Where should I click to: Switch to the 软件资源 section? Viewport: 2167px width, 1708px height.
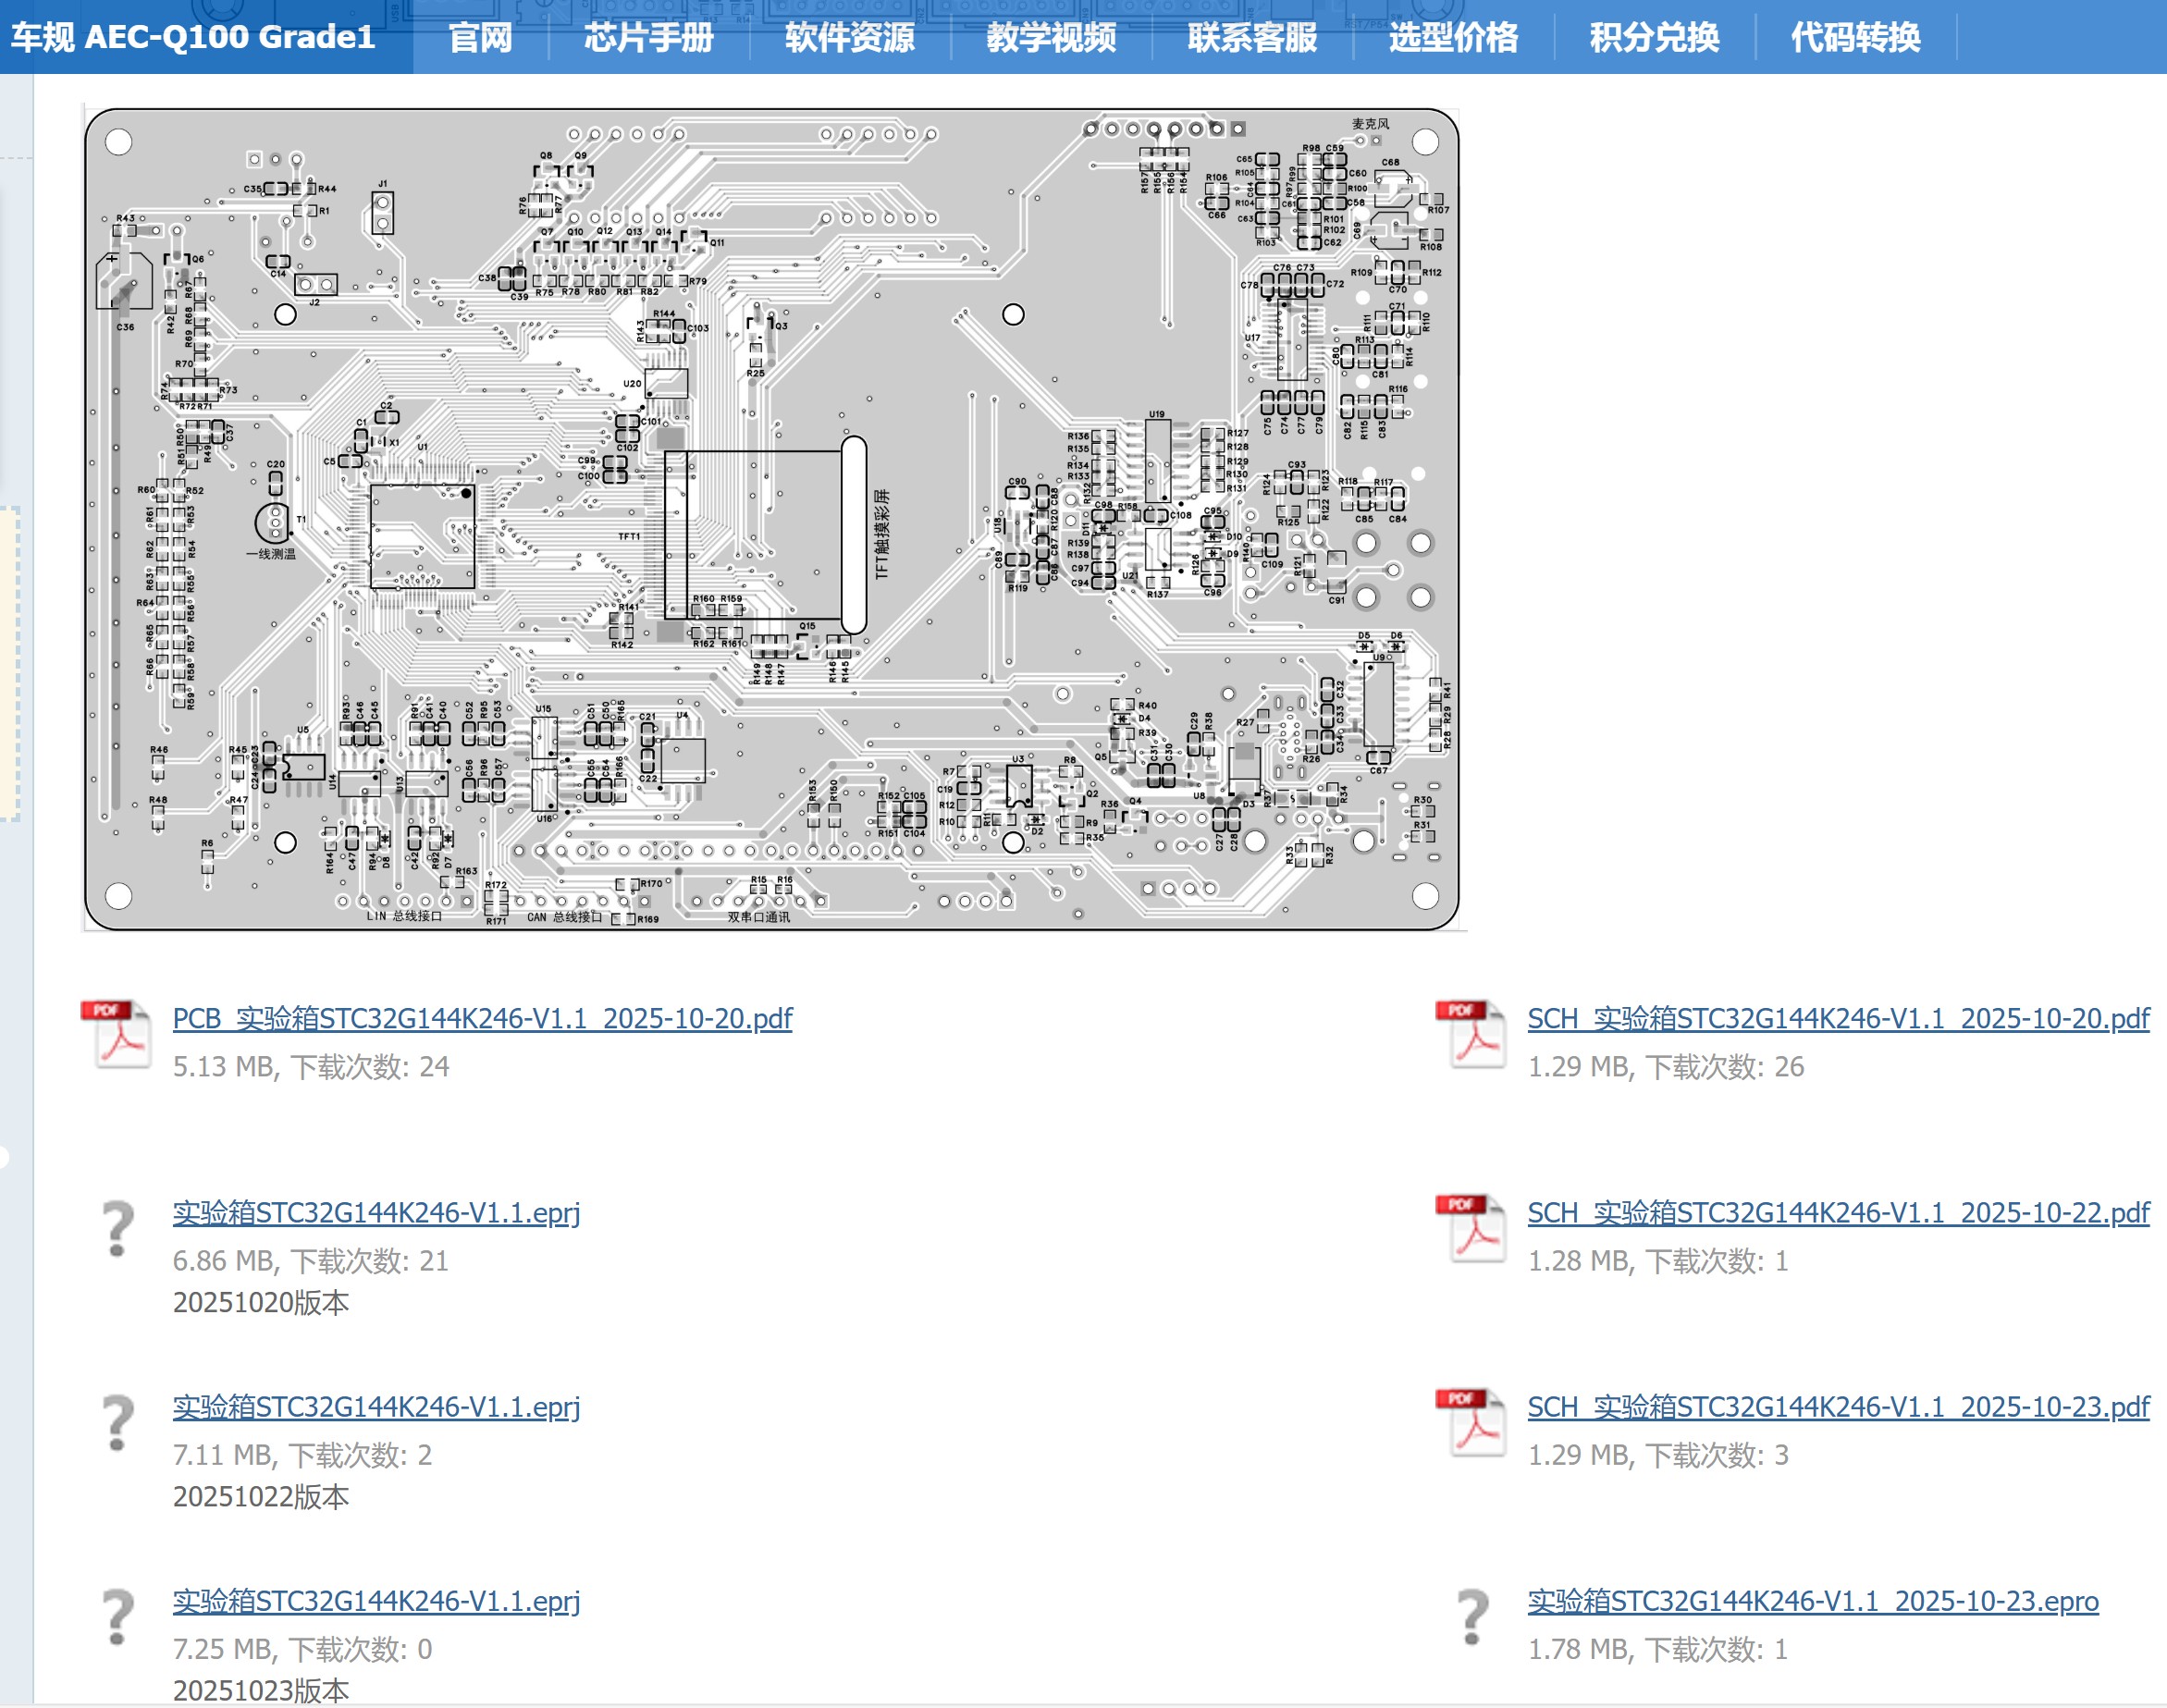pos(849,38)
